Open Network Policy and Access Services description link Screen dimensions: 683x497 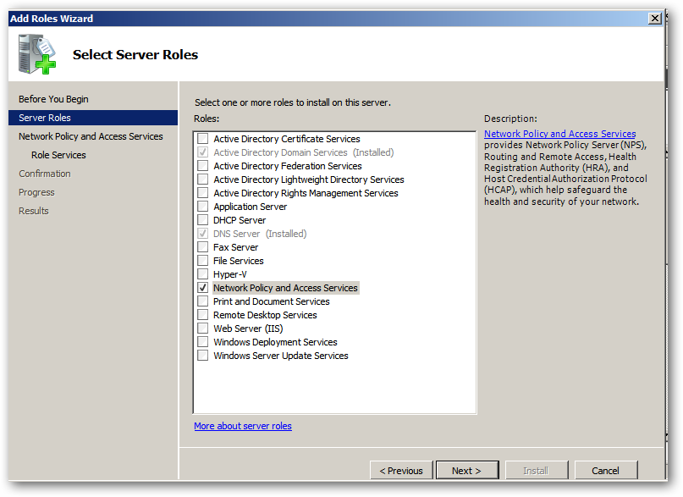coord(559,134)
